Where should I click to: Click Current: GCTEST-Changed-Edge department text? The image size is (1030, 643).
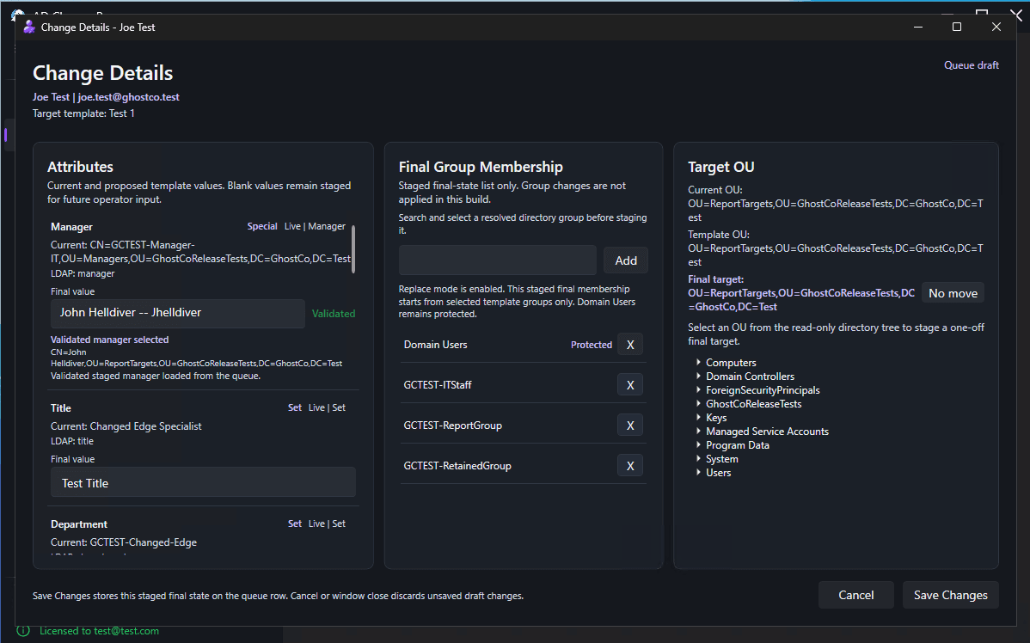[x=124, y=542]
